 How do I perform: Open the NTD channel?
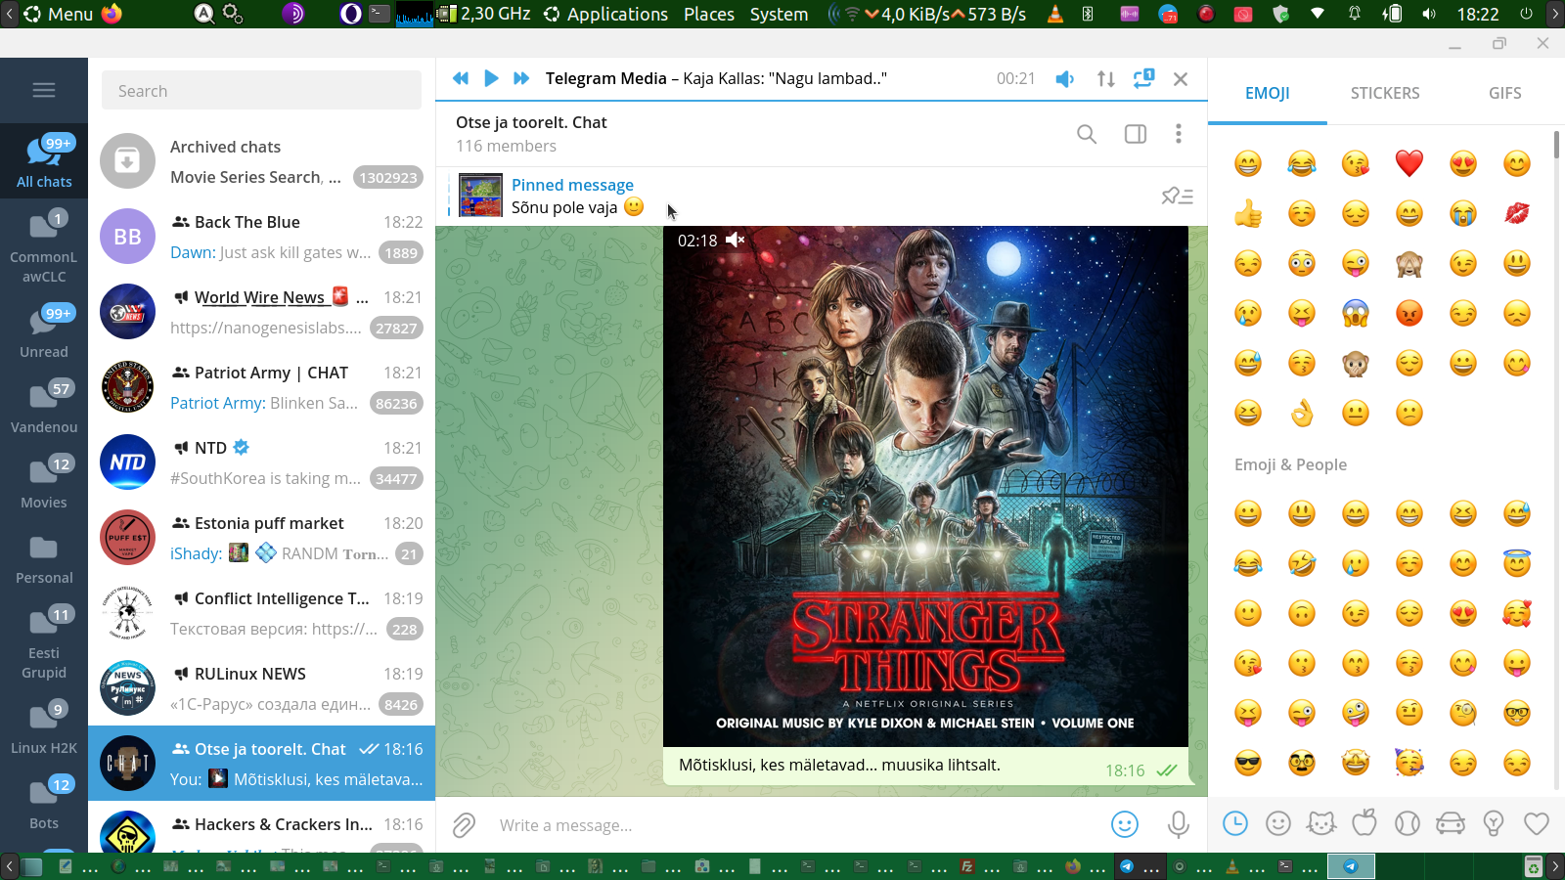point(261,462)
